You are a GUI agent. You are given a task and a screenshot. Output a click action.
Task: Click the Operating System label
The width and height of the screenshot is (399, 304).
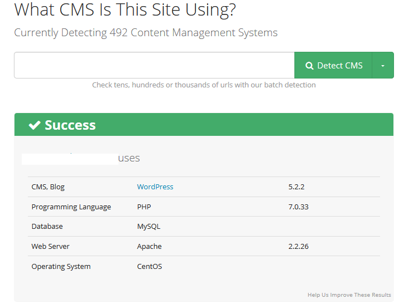point(61,267)
